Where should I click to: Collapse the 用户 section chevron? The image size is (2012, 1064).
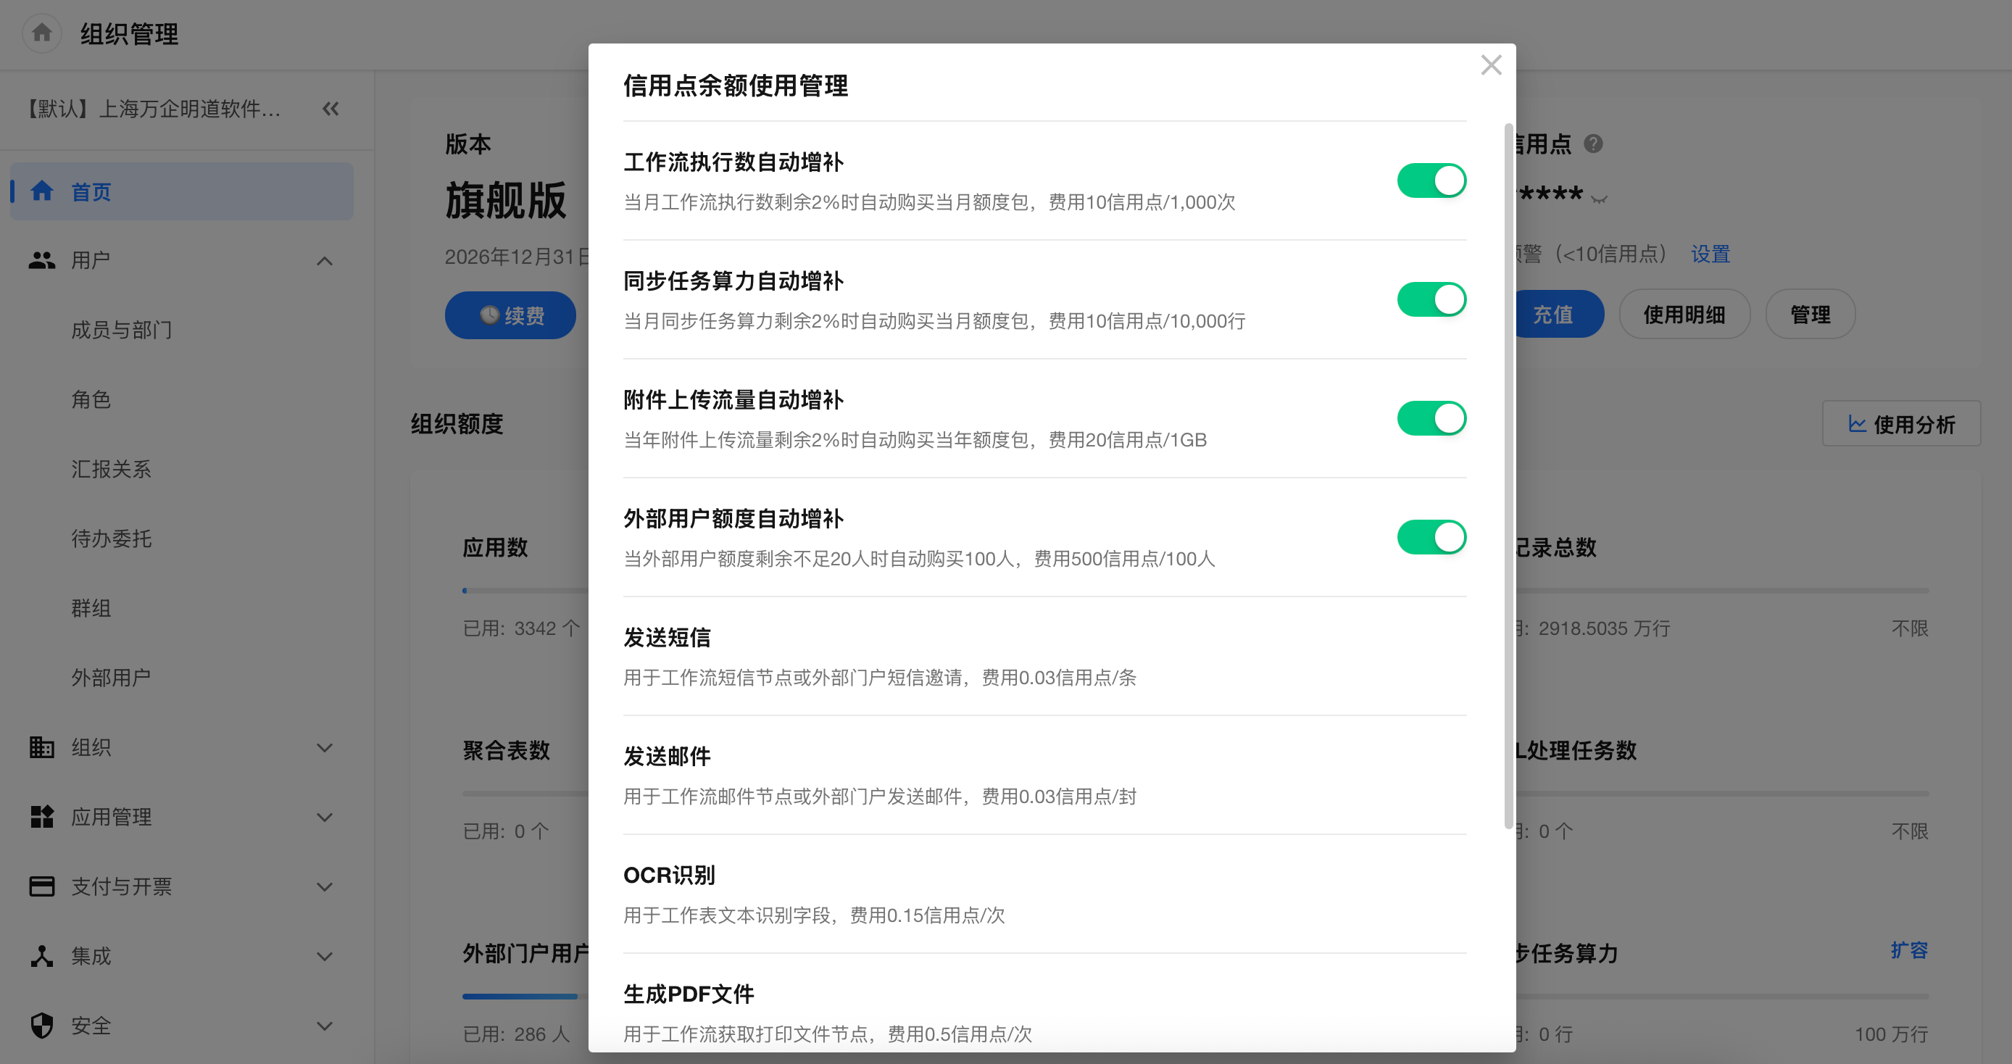click(x=325, y=261)
